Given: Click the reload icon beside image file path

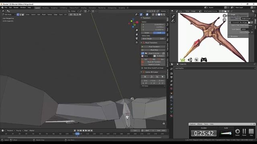Looking at the screenshot, I should (x=252, y=22).
